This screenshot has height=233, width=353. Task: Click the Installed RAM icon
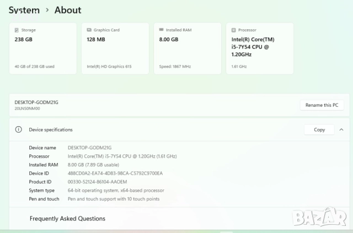161,30
